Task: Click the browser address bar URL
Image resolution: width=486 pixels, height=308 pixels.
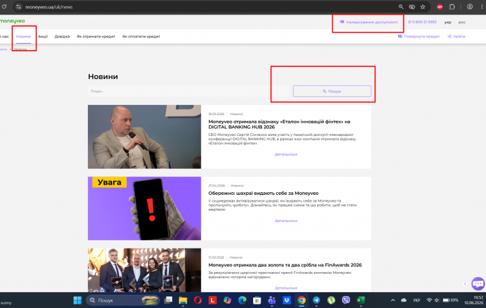Action: [x=49, y=7]
